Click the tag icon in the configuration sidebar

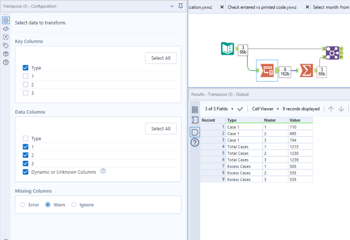pyautogui.click(x=6, y=45)
